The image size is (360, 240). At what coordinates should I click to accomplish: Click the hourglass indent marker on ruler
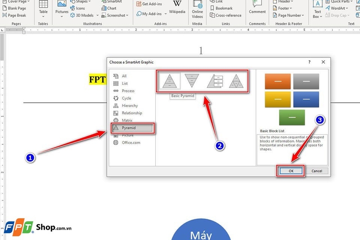24,30
